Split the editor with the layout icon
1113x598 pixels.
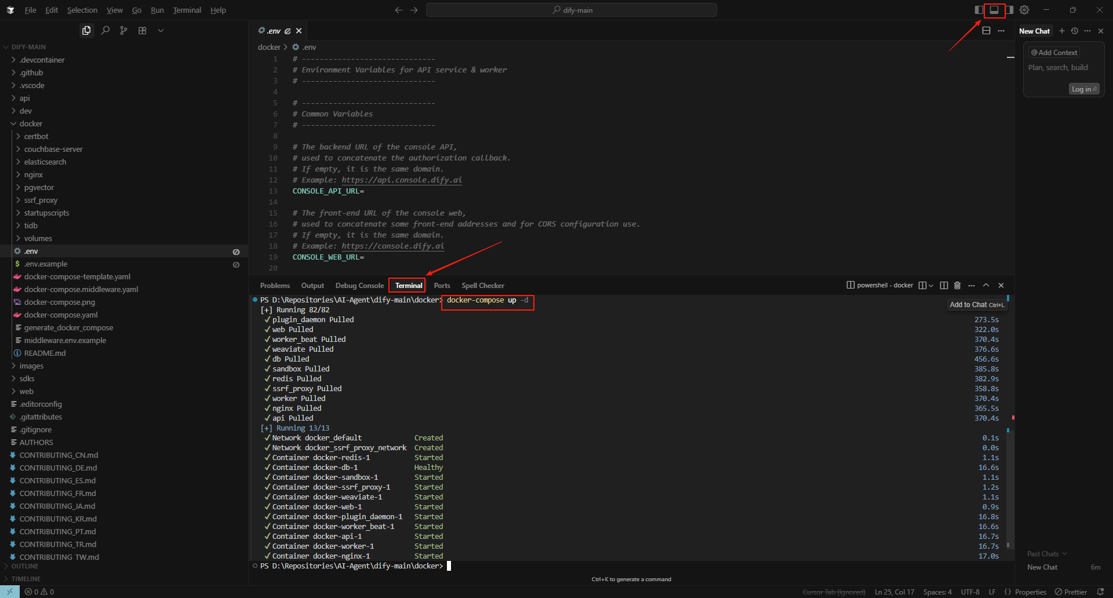coord(986,31)
